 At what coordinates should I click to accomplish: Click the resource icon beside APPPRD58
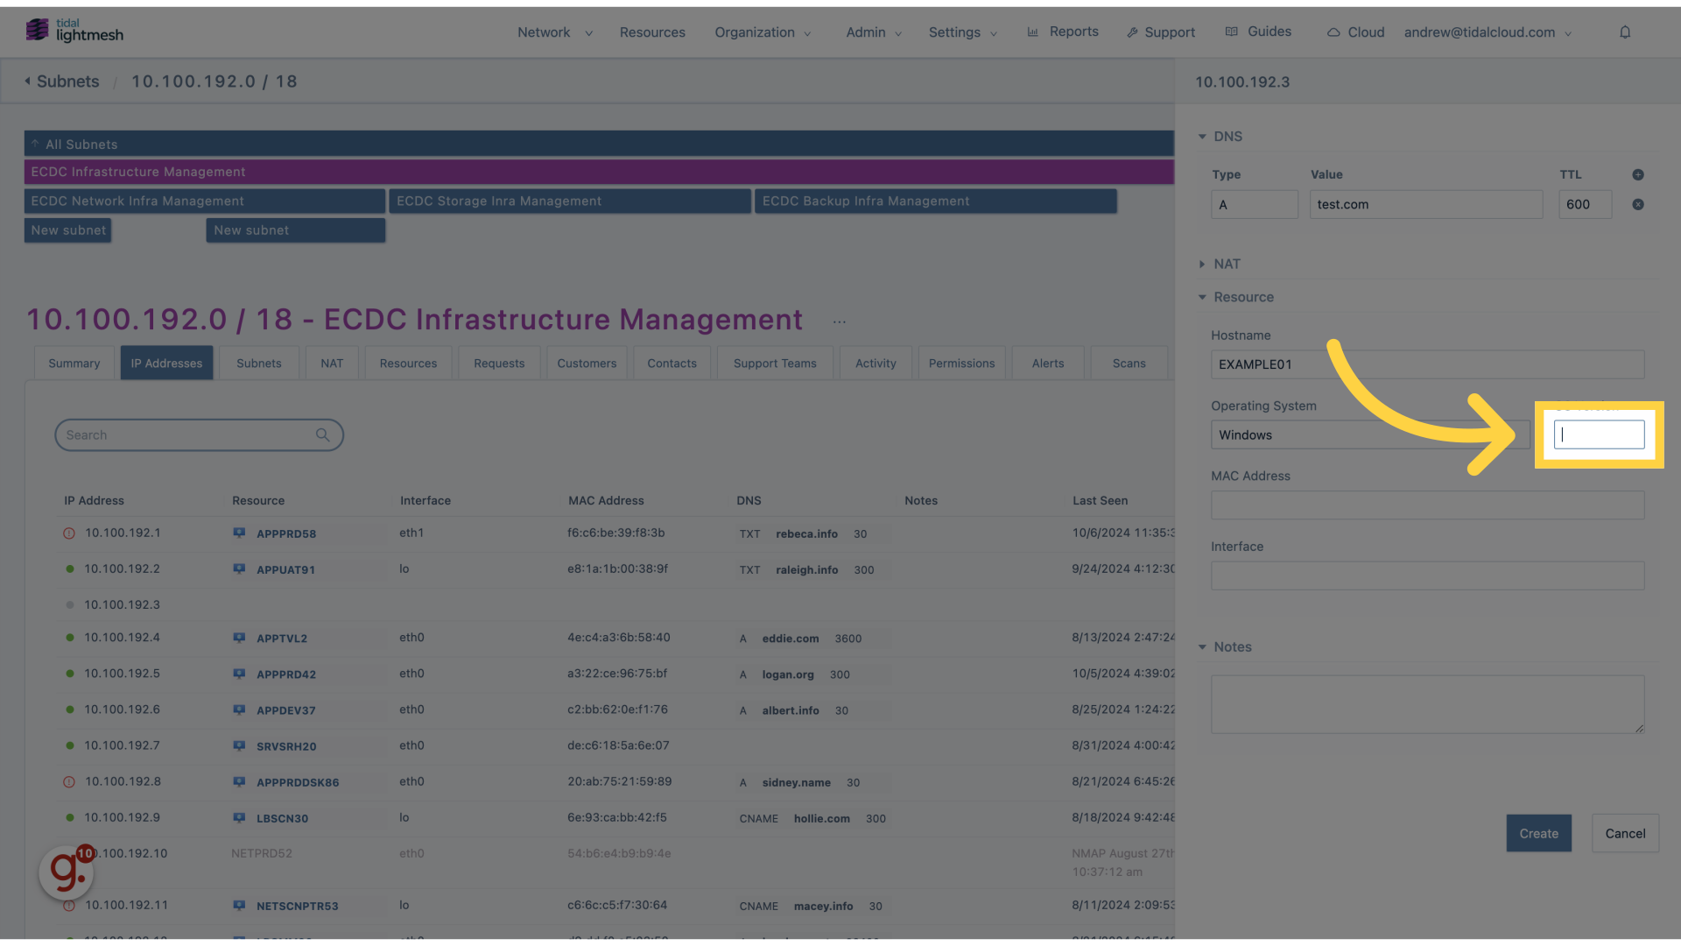click(239, 533)
